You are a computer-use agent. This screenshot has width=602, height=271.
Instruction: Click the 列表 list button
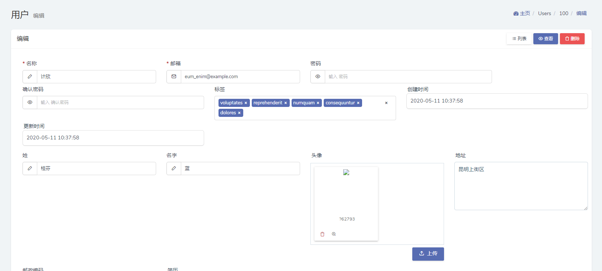click(x=519, y=39)
